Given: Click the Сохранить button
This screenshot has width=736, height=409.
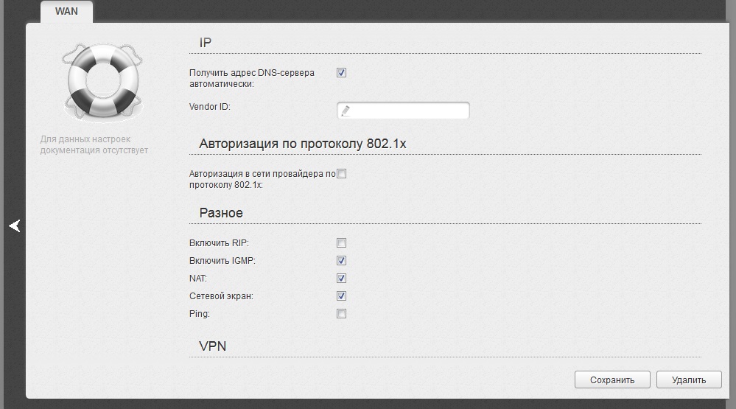Looking at the screenshot, I should [612, 380].
